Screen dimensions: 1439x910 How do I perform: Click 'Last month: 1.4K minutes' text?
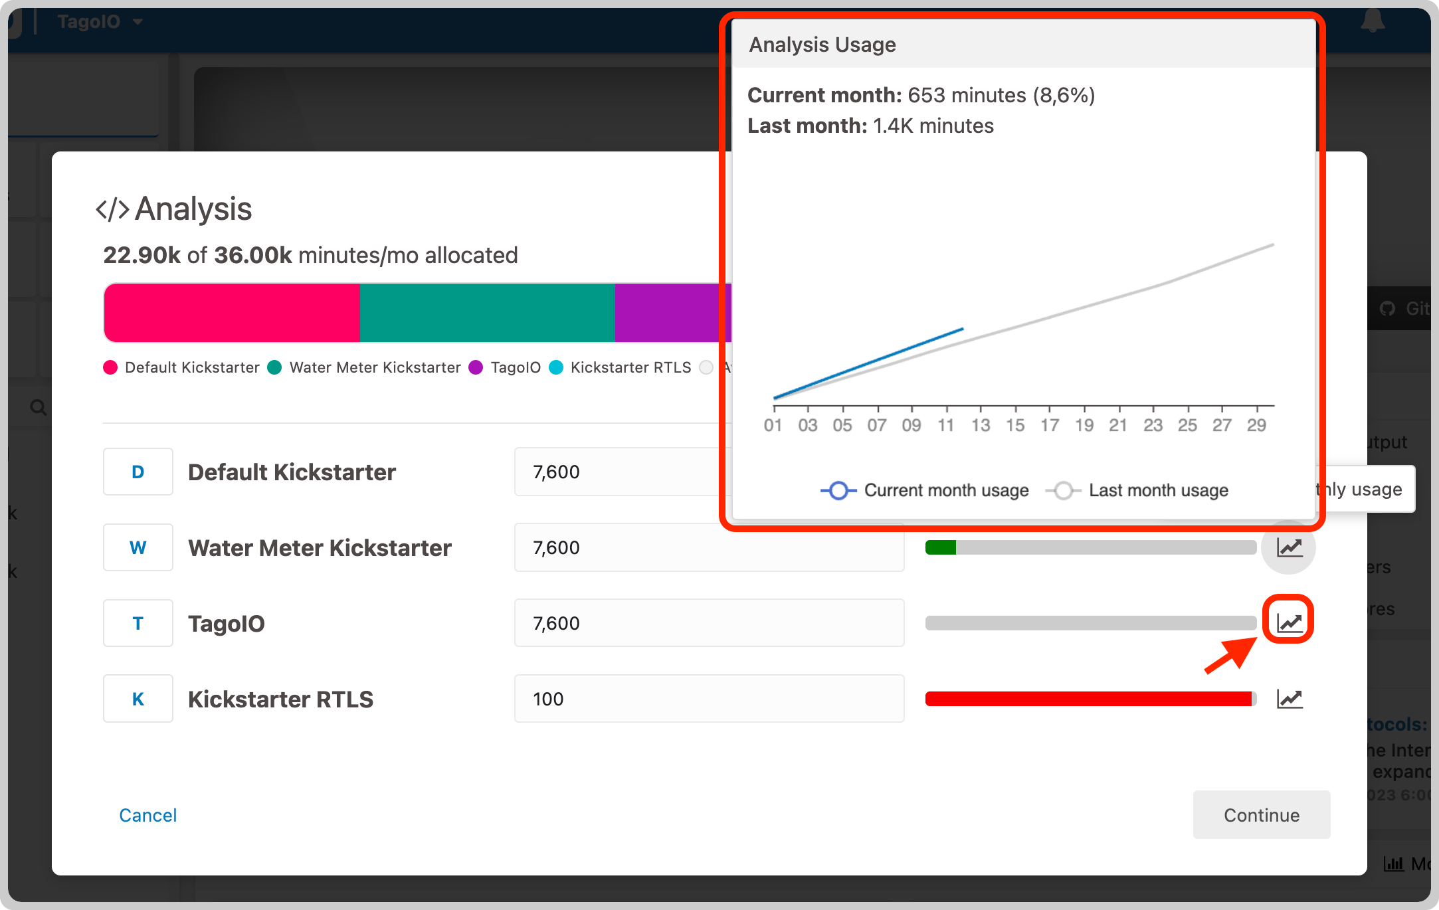click(x=870, y=126)
